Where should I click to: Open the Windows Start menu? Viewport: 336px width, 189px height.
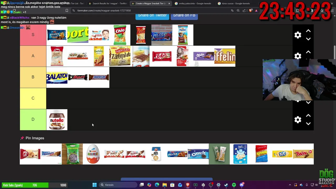[x=94, y=185]
